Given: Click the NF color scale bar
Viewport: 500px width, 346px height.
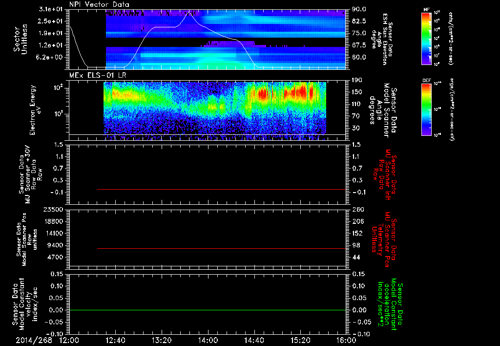Looking at the screenshot, I should pos(426,39).
